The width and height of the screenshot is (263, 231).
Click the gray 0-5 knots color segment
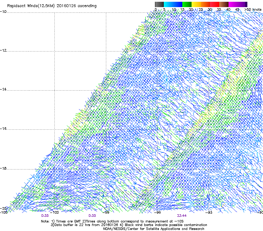pyautogui.click(x=159, y=4)
